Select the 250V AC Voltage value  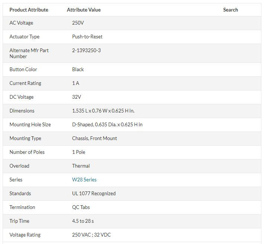[x=78, y=23]
